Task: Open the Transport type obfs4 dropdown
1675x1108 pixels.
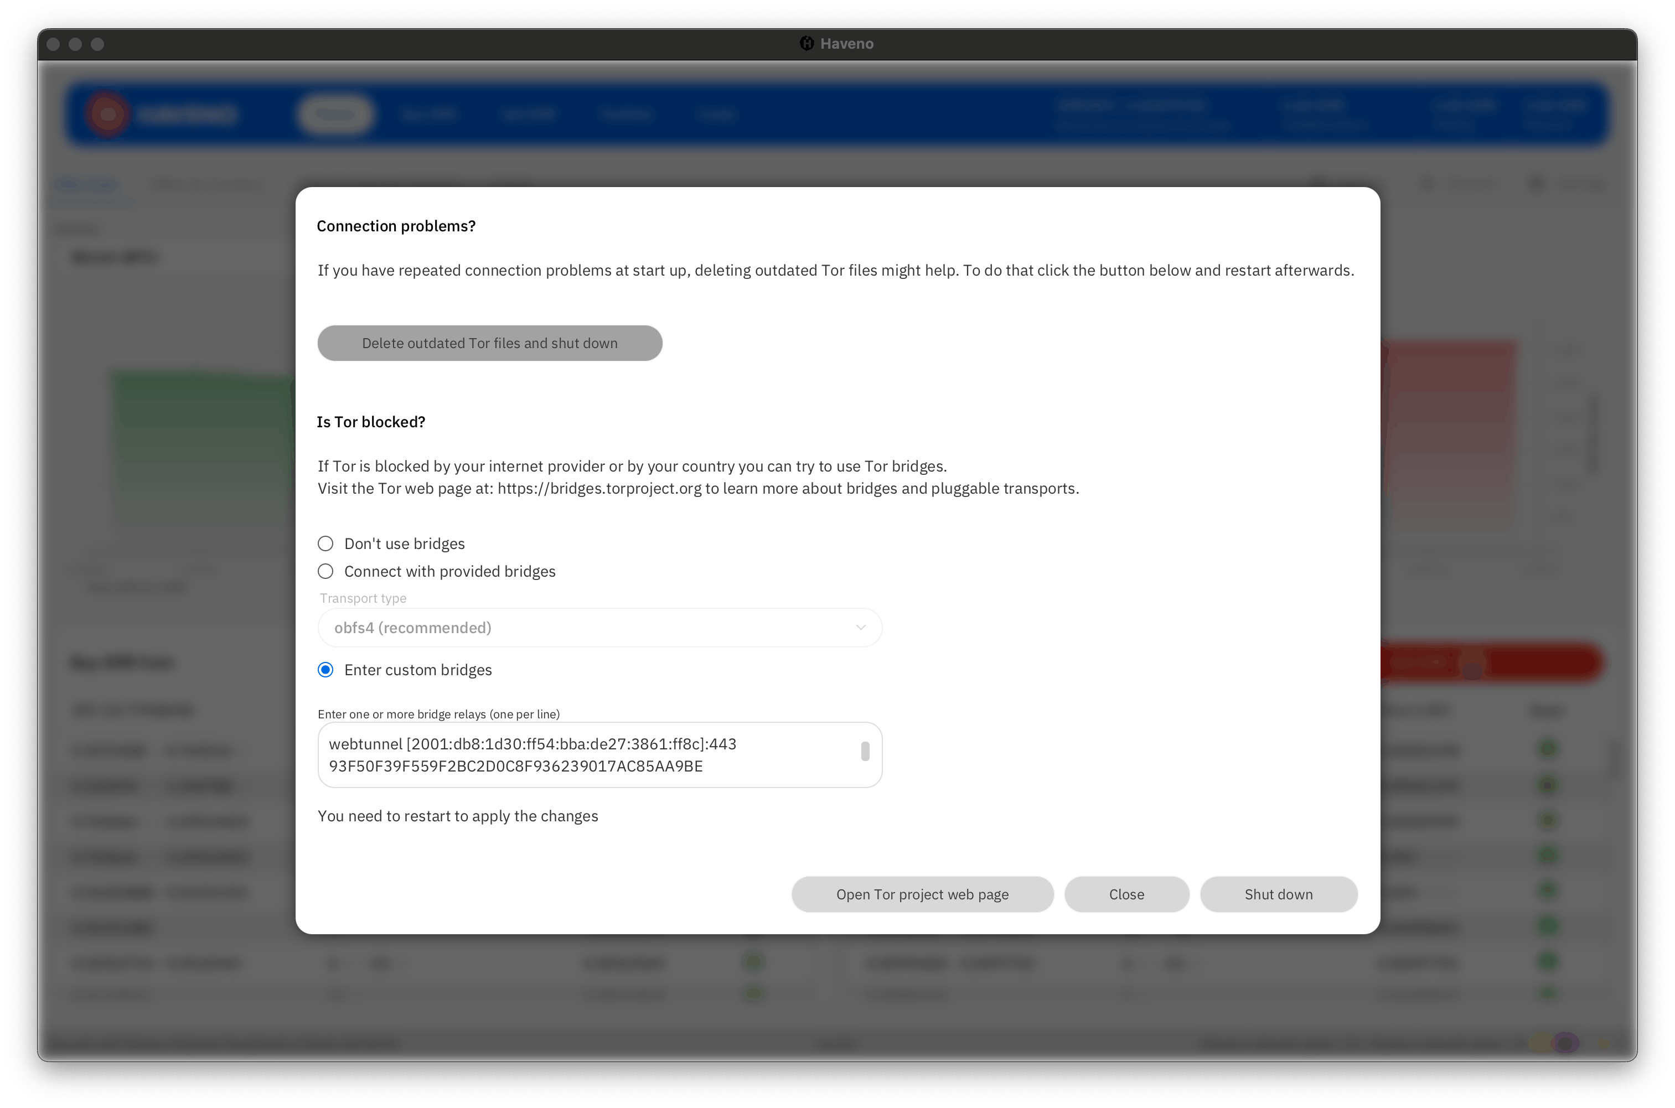Action: (599, 628)
